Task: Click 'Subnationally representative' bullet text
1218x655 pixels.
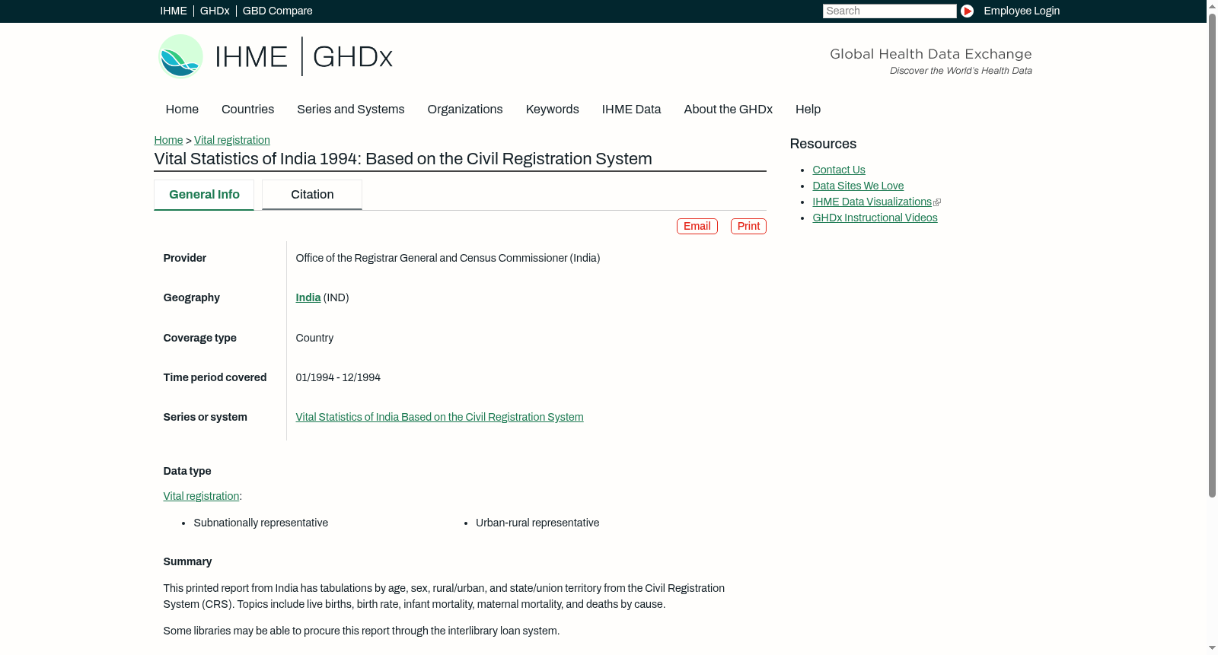Action: pos(261,523)
